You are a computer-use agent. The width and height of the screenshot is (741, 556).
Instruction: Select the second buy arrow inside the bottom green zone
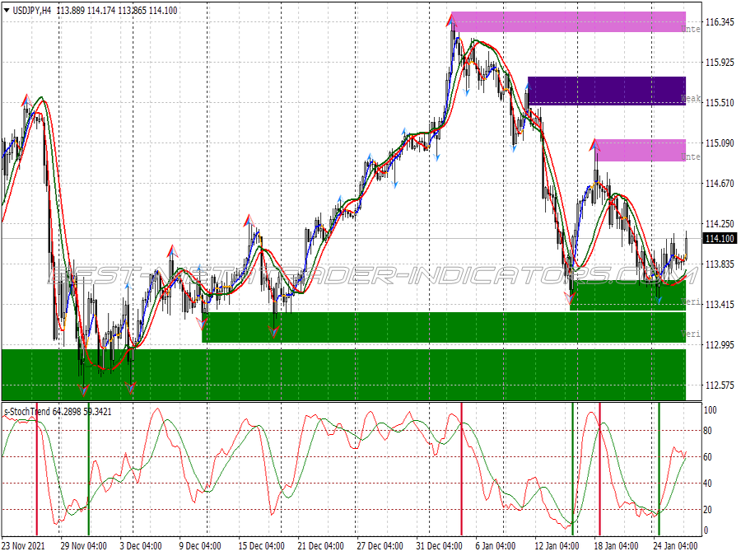(130, 388)
